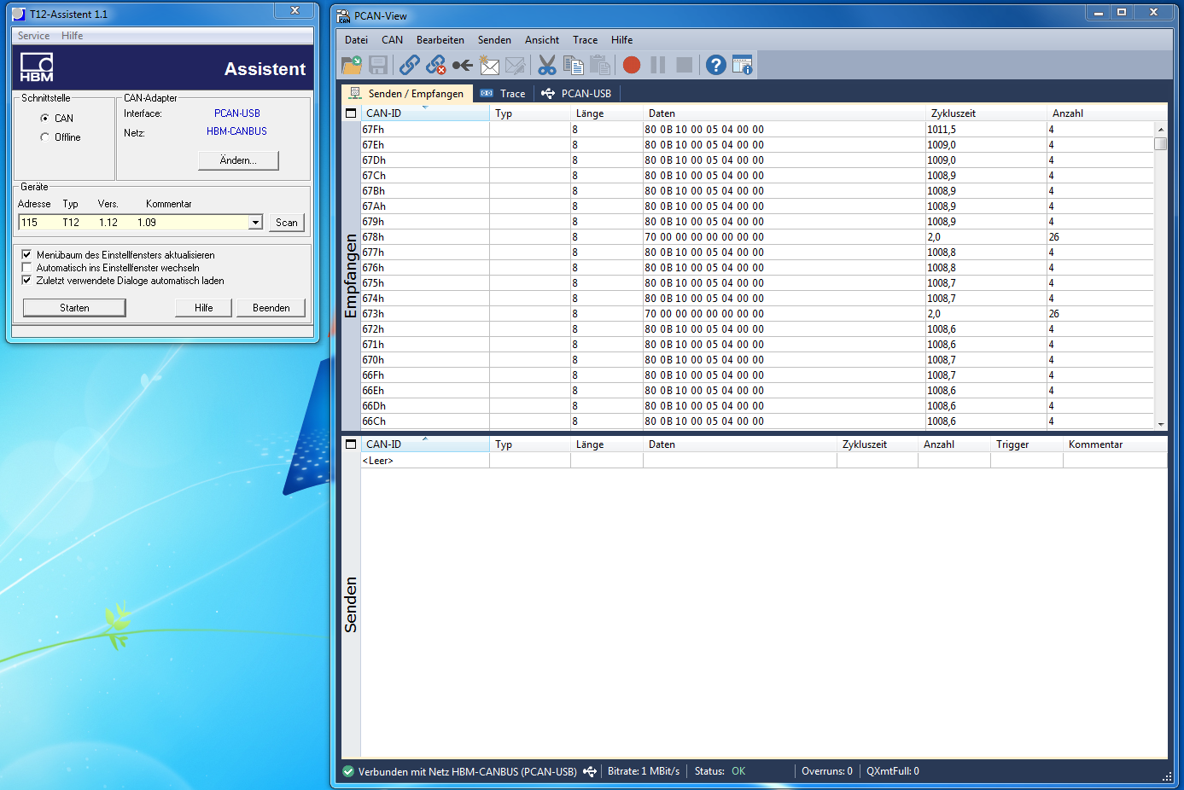Create a new transmit message envelope icon
The width and height of the screenshot is (1184, 790).
[x=489, y=65]
